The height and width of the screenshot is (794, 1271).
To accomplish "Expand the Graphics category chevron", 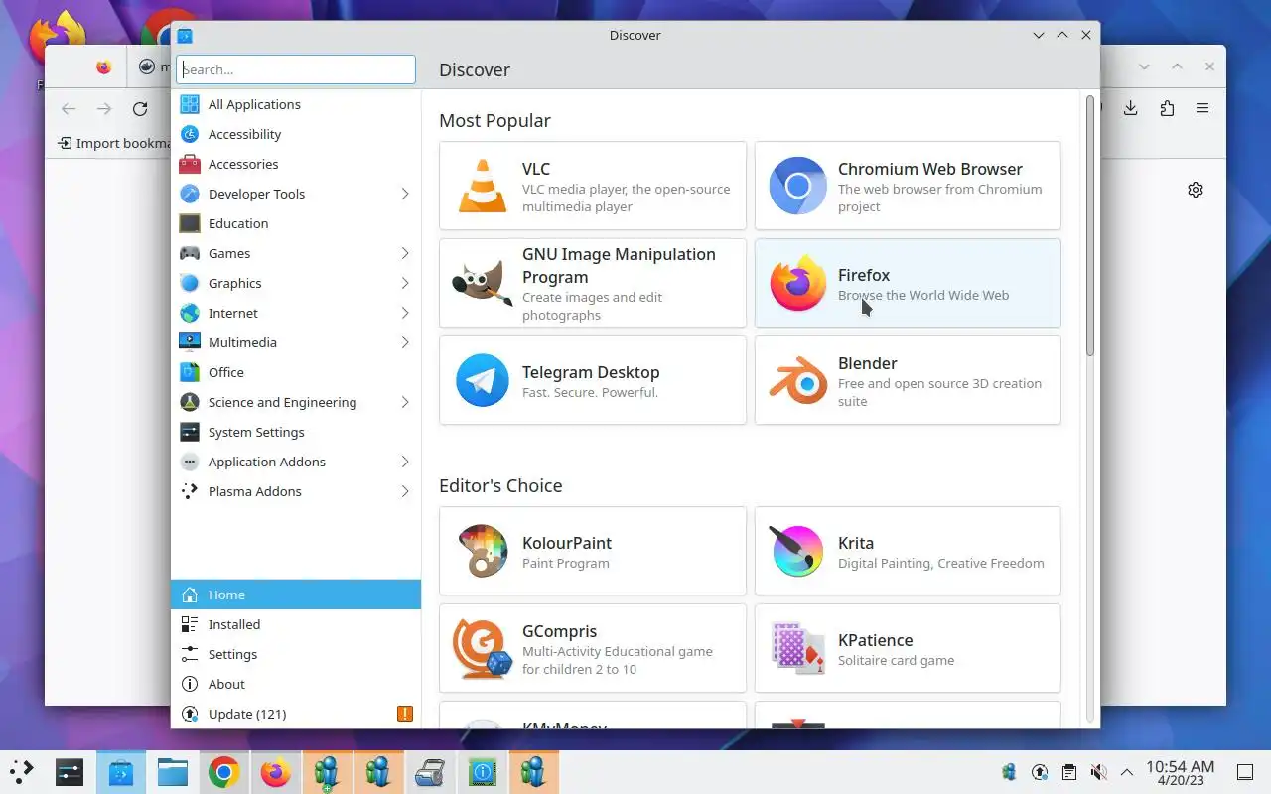I will (x=405, y=283).
